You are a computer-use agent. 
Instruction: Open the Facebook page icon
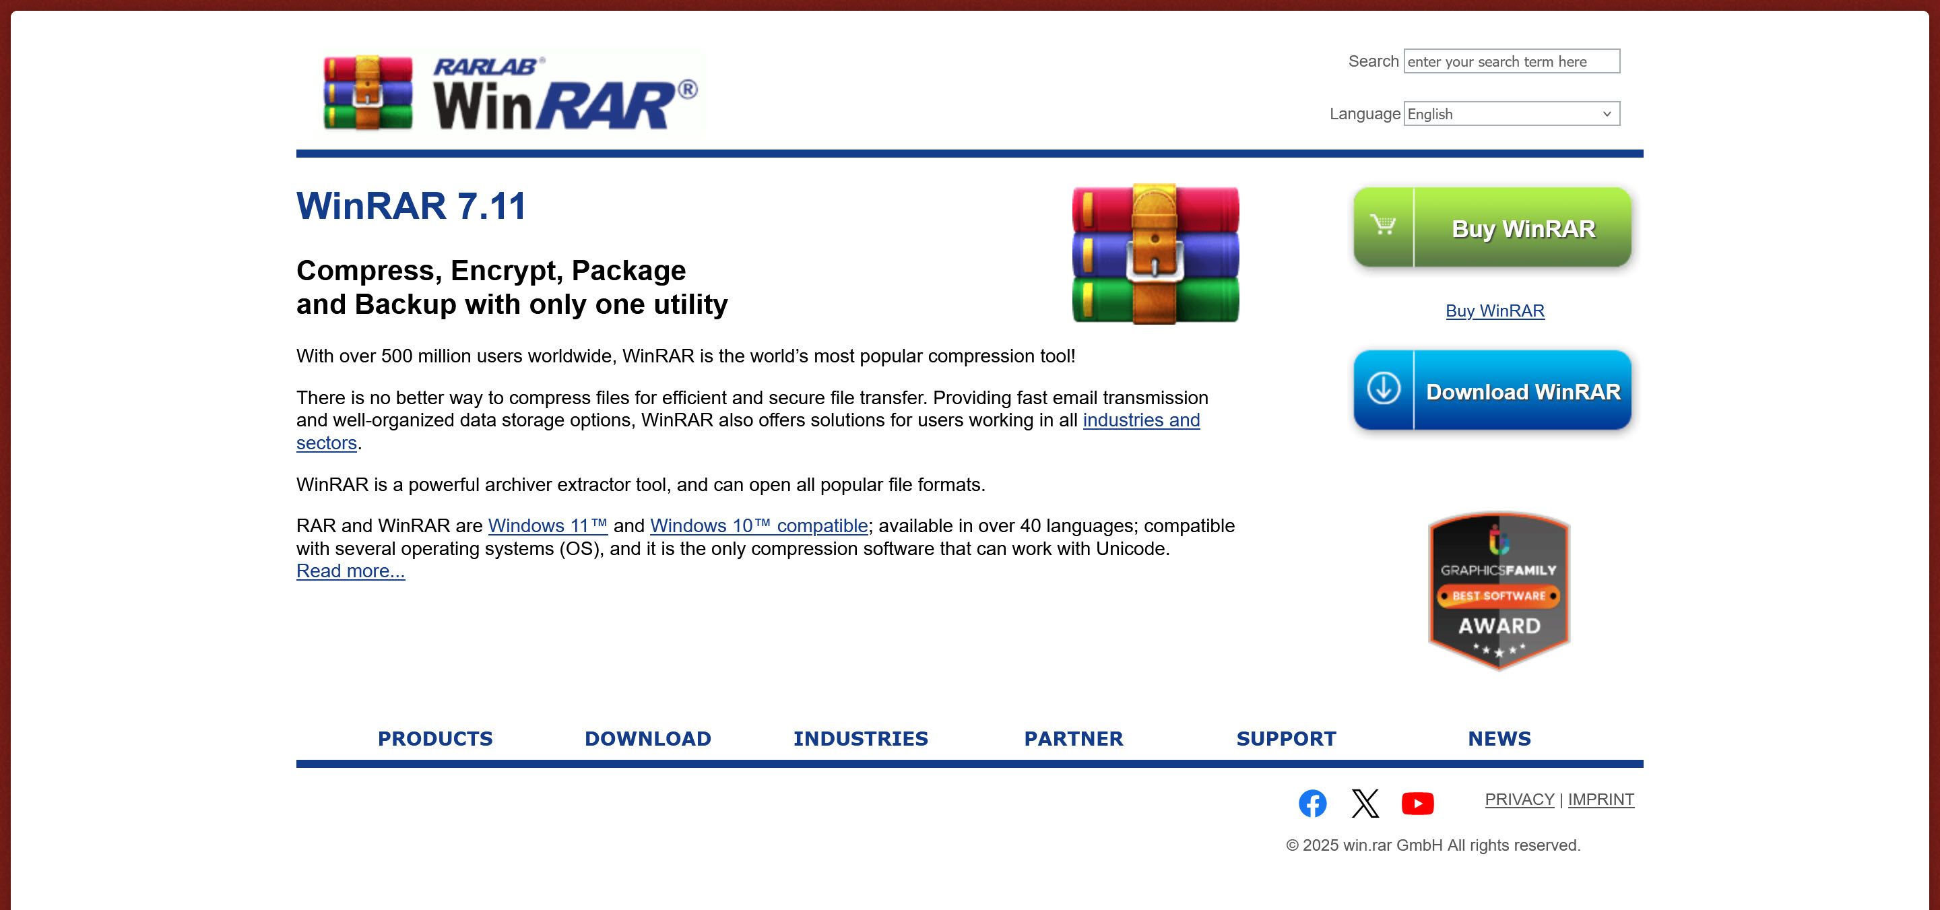pos(1313,804)
